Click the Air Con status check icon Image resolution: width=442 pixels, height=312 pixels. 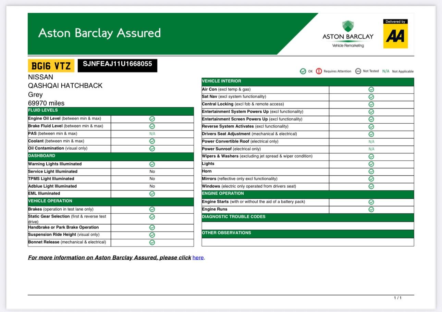click(x=371, y=89)
